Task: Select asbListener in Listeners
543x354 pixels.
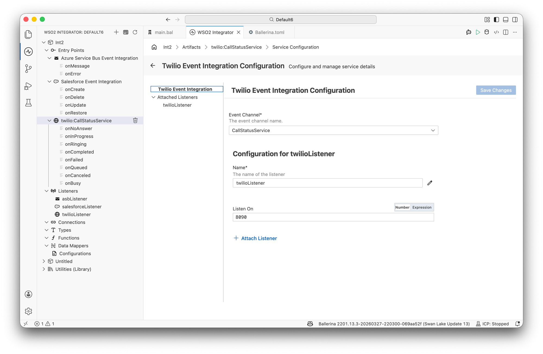Action: click(74, 199)
